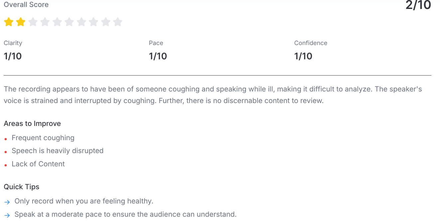Click the 2/10 overall score value
Viewport: 440px width, 223px height.
pos(418,5)
